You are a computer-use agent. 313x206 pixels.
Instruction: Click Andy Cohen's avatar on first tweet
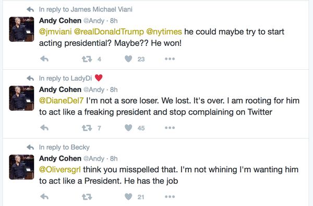pyautogui.click(x=21, y=29)
